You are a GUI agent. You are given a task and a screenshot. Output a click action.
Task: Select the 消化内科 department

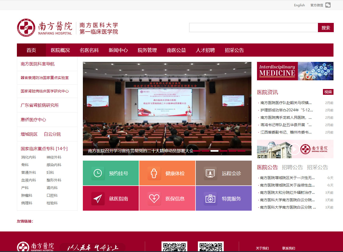tap(28, 157)
